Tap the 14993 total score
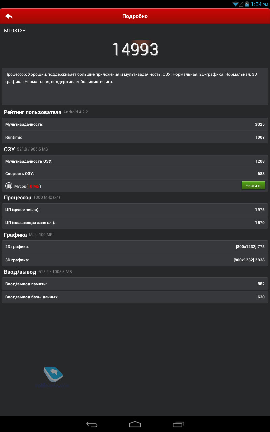The image size is (270, 432). coord(135,49)
